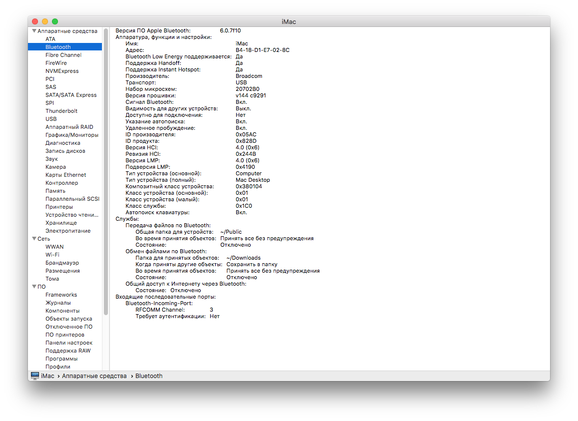Click Bluetooth in the path bar
Image resolution: width=578 pixels, height=421 pixels.
(x=149, y=376)
